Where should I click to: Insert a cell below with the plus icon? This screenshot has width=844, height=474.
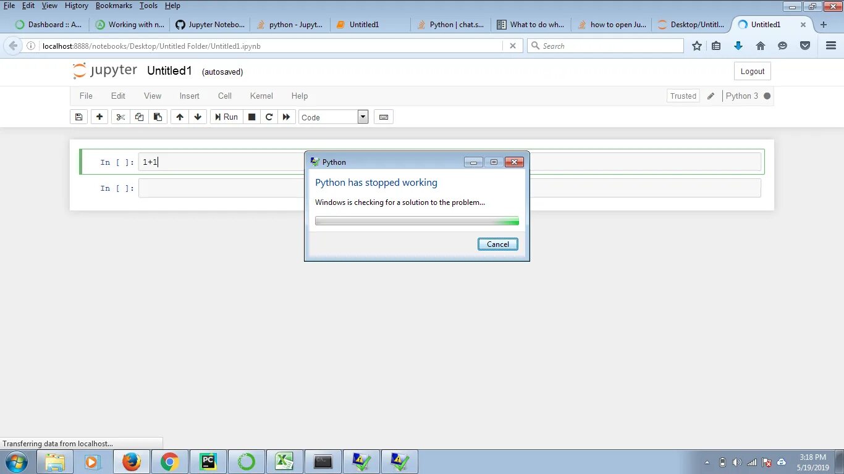point(99,117)
